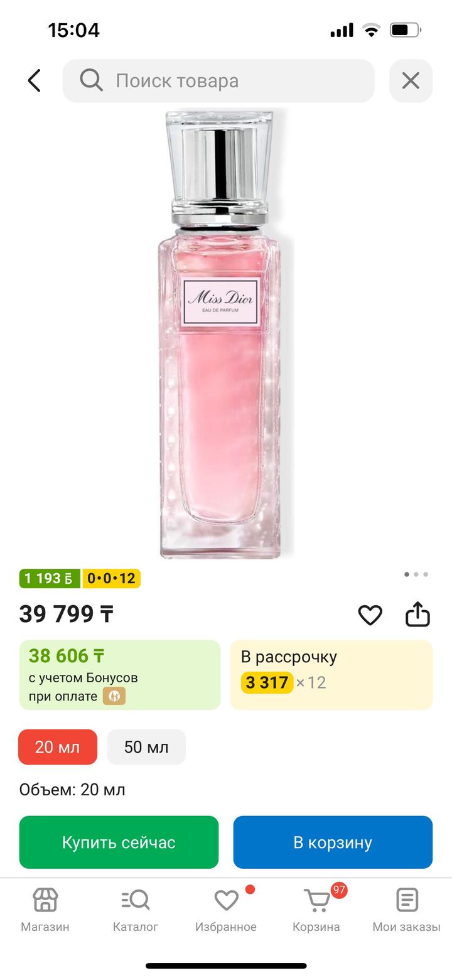Tap the share icon next to price
The height and width of the screenshot is (978, 452).
click(x=417, y=615)
